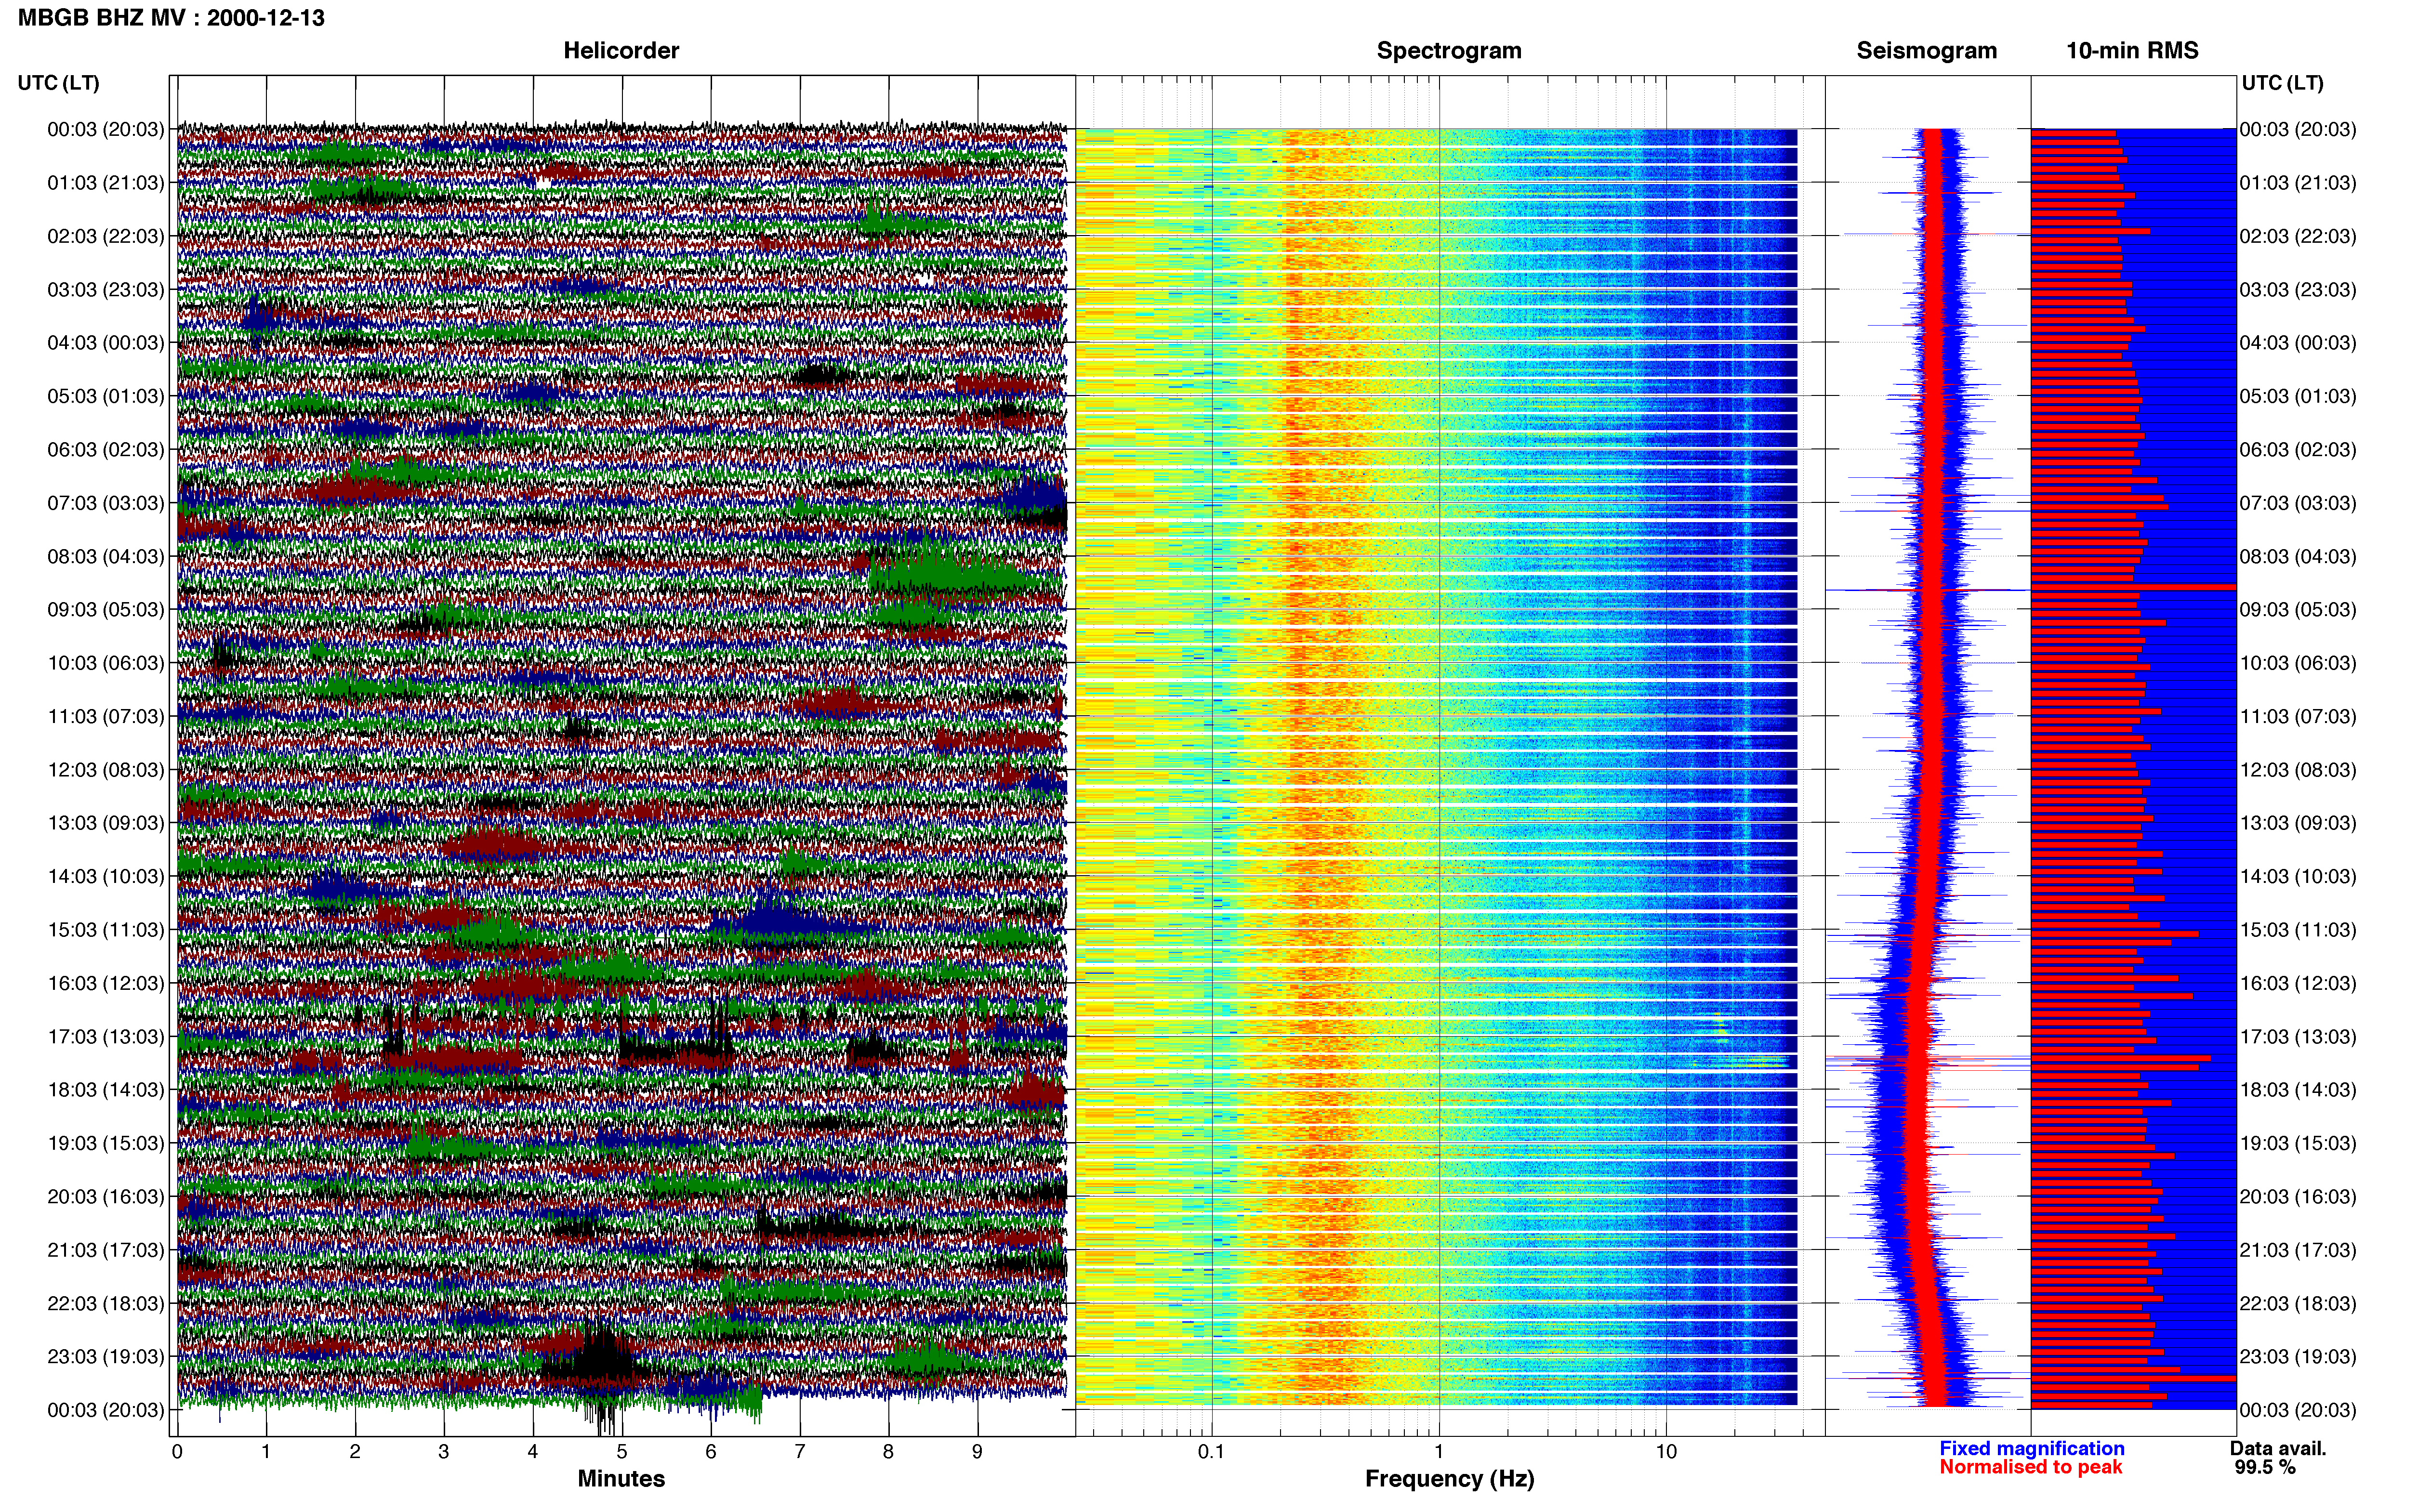Click the right time label '13:03 (09:03)'
2418x1512 pixels.
(2298, 823)
